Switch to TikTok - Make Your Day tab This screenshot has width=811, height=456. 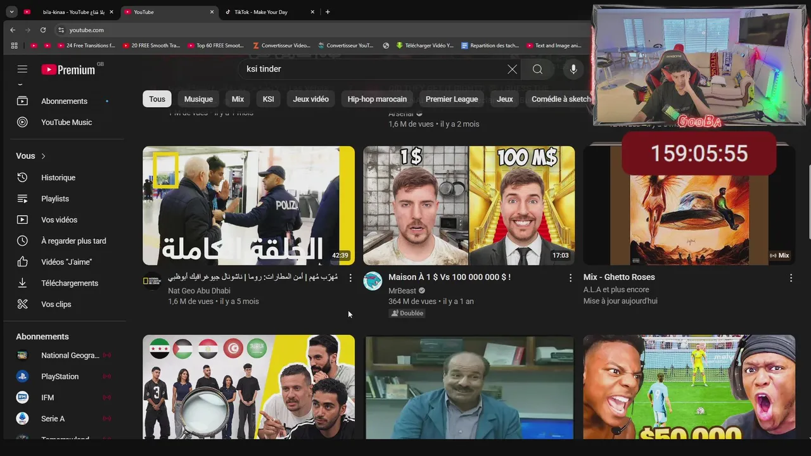tap(266, 12)
